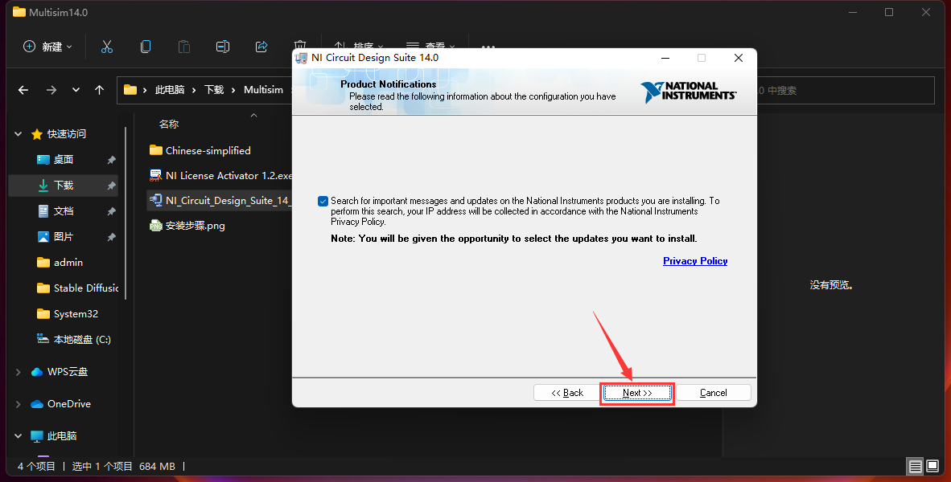This screenshot has width=951, height=482.
Task: Minimize the Multisim14.0 Explorer window
Action: click(852, 12)
